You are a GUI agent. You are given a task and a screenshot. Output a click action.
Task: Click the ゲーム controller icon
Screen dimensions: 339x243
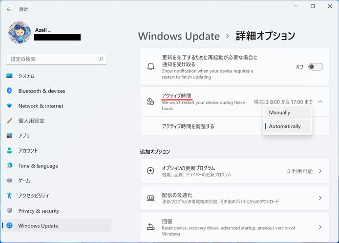click(9, 181)
